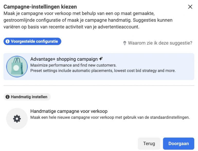Click the shopping bag icon

coord(17,66)
